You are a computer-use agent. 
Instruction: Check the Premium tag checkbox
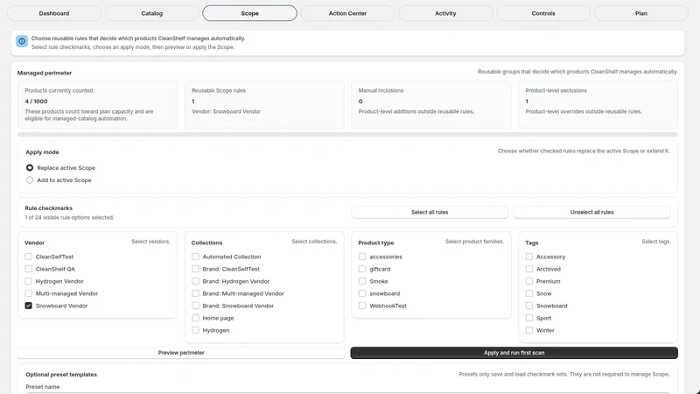[529, 281]
